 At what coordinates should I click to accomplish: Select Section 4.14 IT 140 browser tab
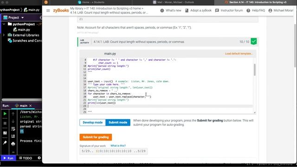[256, 2]
